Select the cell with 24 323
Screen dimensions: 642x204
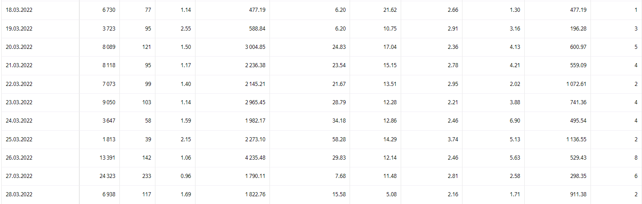click(108, 176)
